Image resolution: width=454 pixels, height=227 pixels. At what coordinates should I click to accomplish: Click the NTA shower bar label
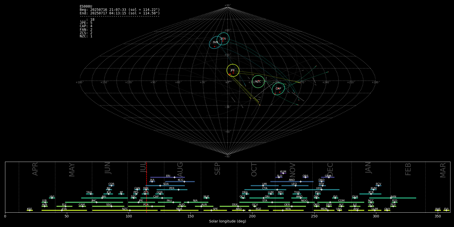click(x=288, y=209)
